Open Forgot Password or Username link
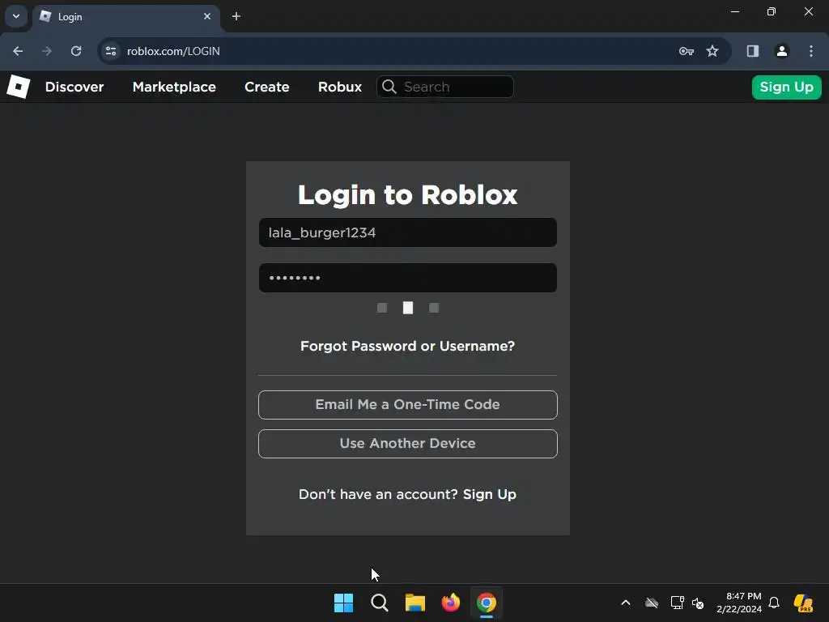The width and height of the screenshot is (829, 622). click(x=408, y=346)
